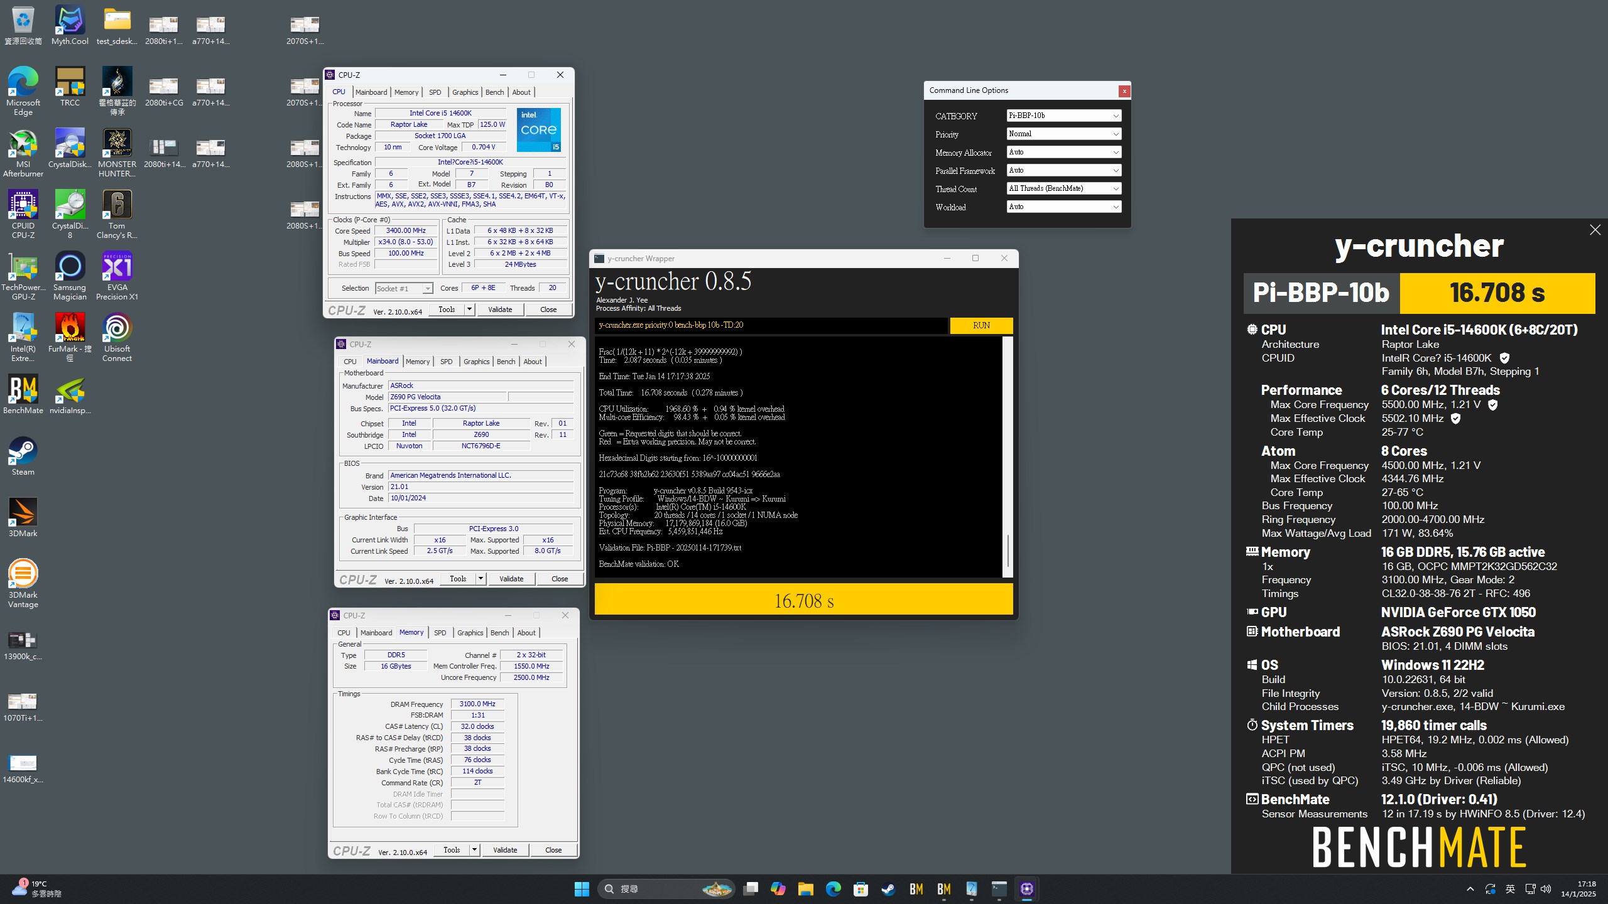Viewport: 1608px width, 904px height.
Task: Open SPD tab in top CPU-Z window
Action: (x=435, y=92)
